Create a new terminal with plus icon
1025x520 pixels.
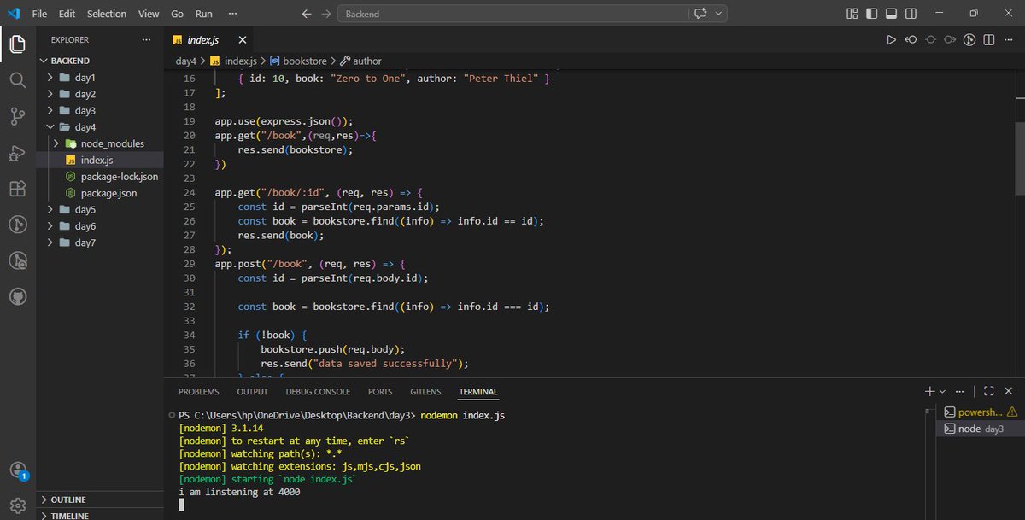coord(929,391)
